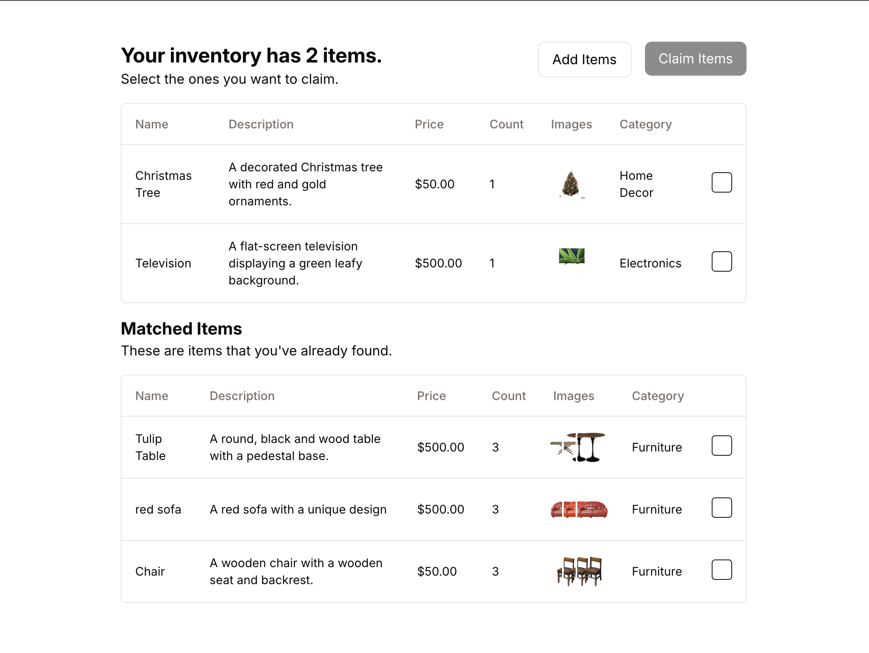This screenshot has height=653, width=869.
Task: View the red sofa images
Action: (579, 509)
